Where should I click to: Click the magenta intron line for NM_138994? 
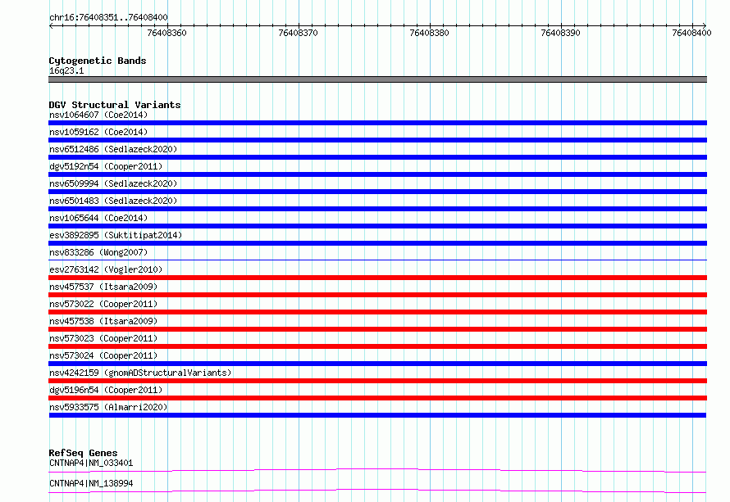[377, 491]
